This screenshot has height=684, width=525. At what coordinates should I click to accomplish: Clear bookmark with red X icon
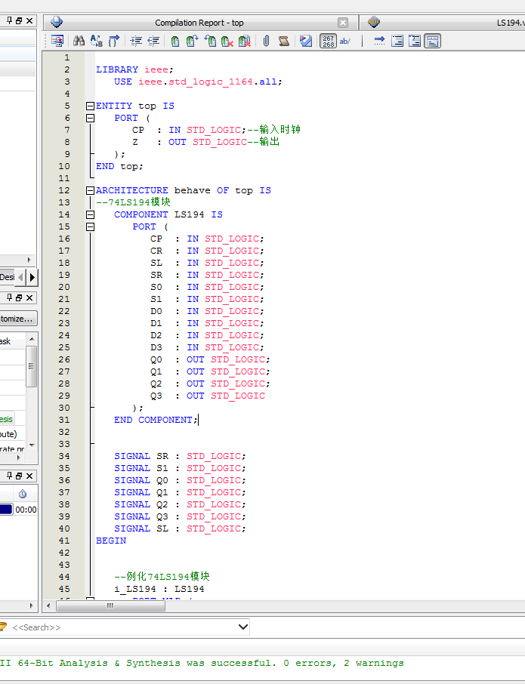point(227,41)
